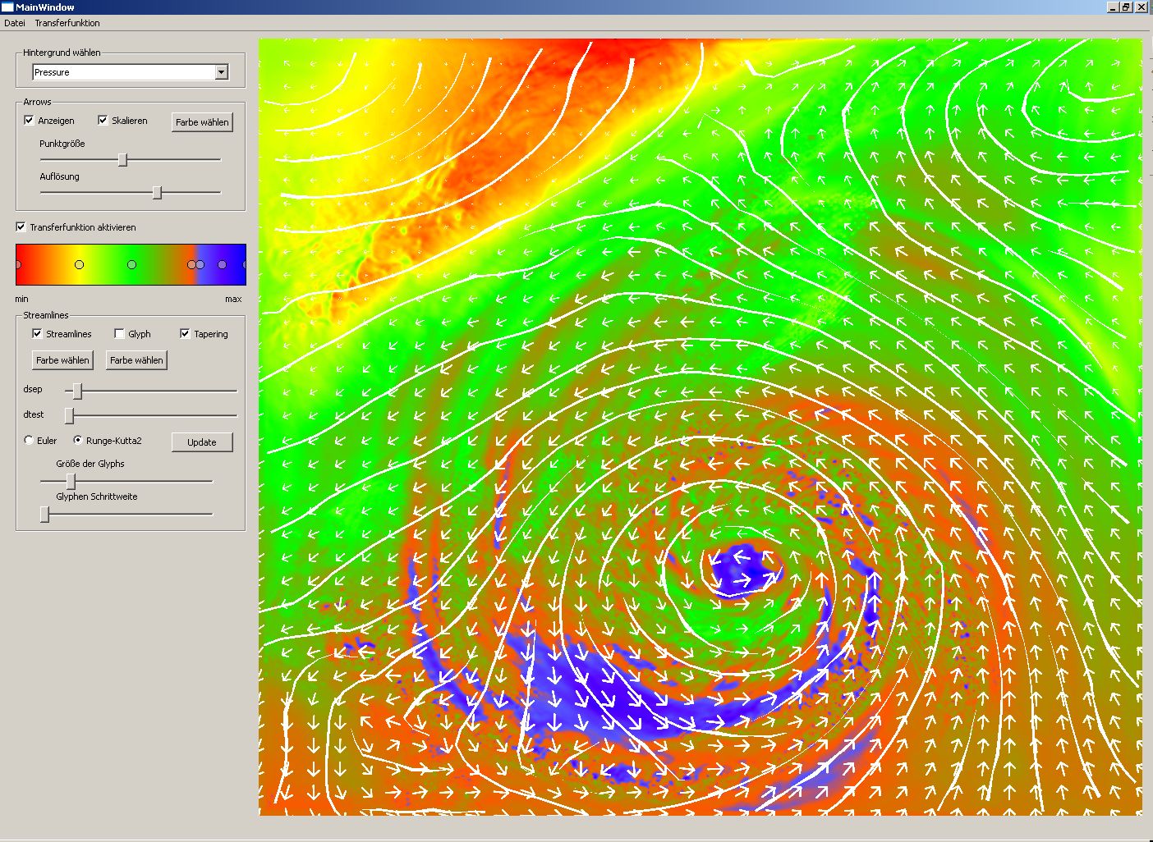The image size is (1153, 842).
Task: Click left Farbe wählen button under Streamlines
Action: [62, 360]
